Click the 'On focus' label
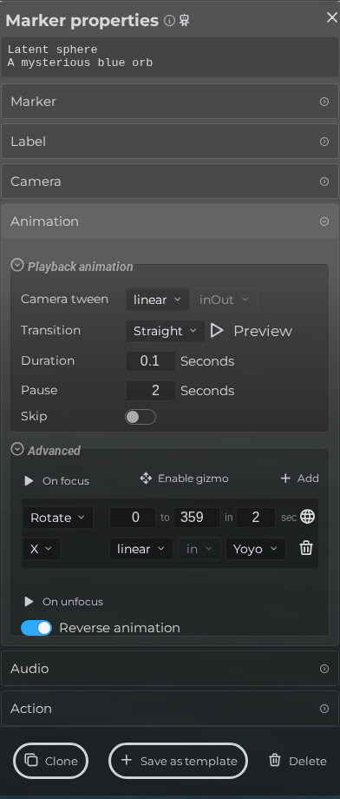Image resolution: width=340 pixels, height=799 pixels. pyautogui.click(x=66, y=481)
